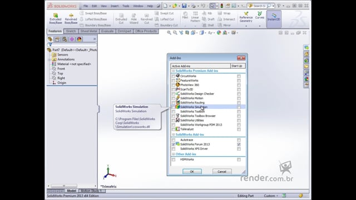This screenshot has height=200, width=356.
Task: Click the SolidWorks search input field
Action: coord(260,6)
